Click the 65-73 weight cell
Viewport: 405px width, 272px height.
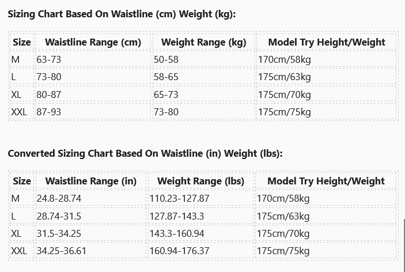[x=166, y=95]
